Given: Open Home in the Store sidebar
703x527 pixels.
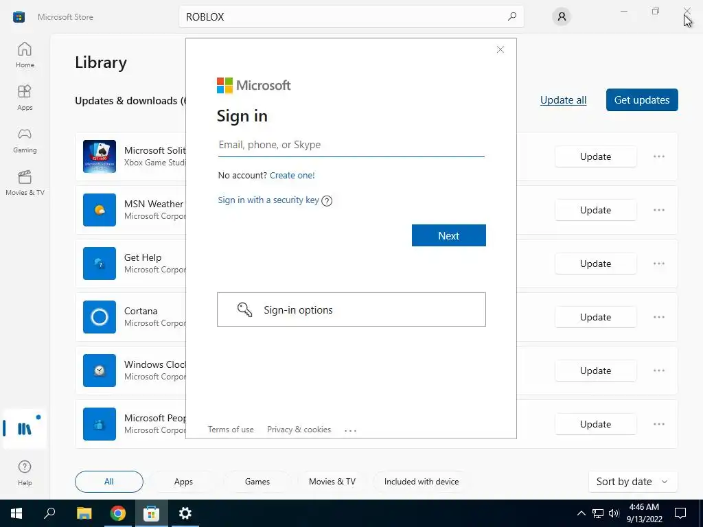Looking at the screenshot, I should [x=25, y=55].
